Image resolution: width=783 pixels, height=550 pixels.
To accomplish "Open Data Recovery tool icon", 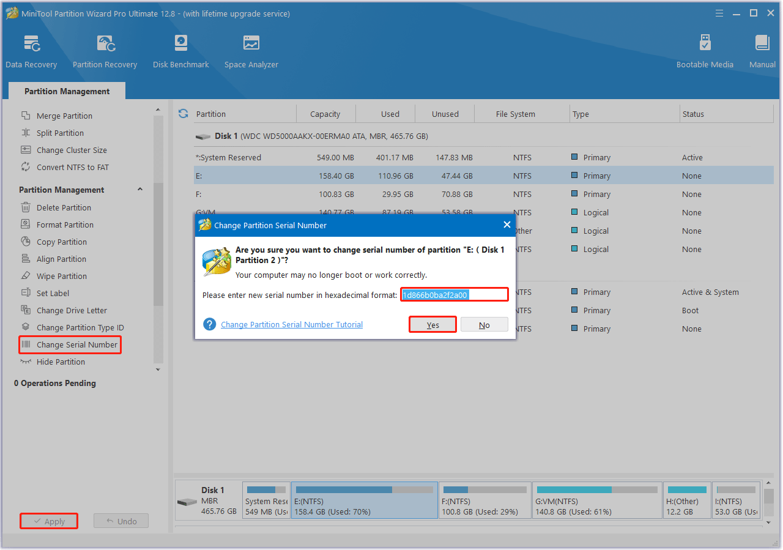I will (x=32, y=43).
